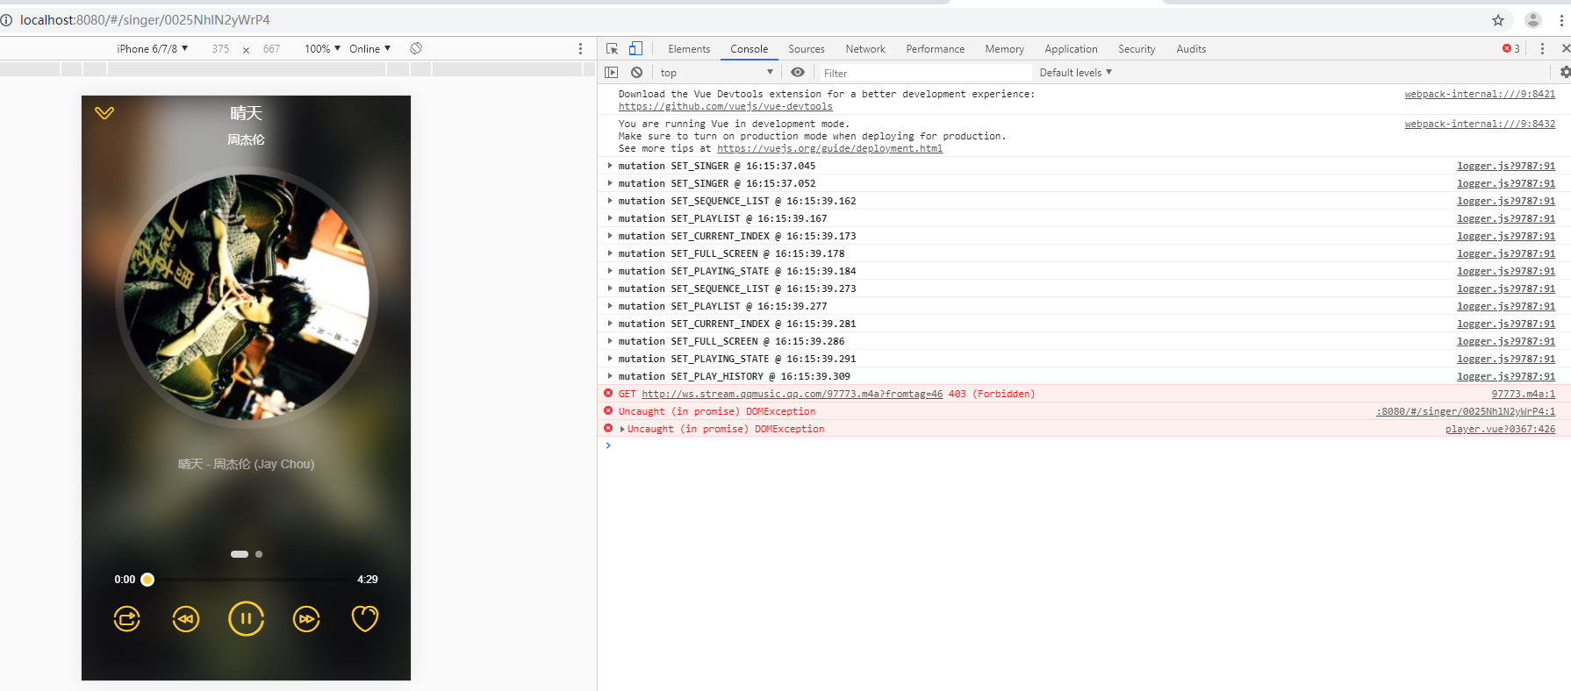This screenshot has width=1571, height=691.
Task: Open the Security tab
Action: [x=1137, y=49]
